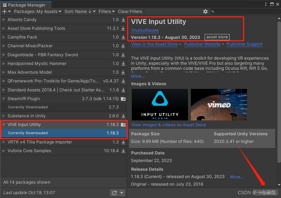Expand the Substance in Unity entry
Image resolution: width=281 pixels, height=198 pixels.
[4, 116]
